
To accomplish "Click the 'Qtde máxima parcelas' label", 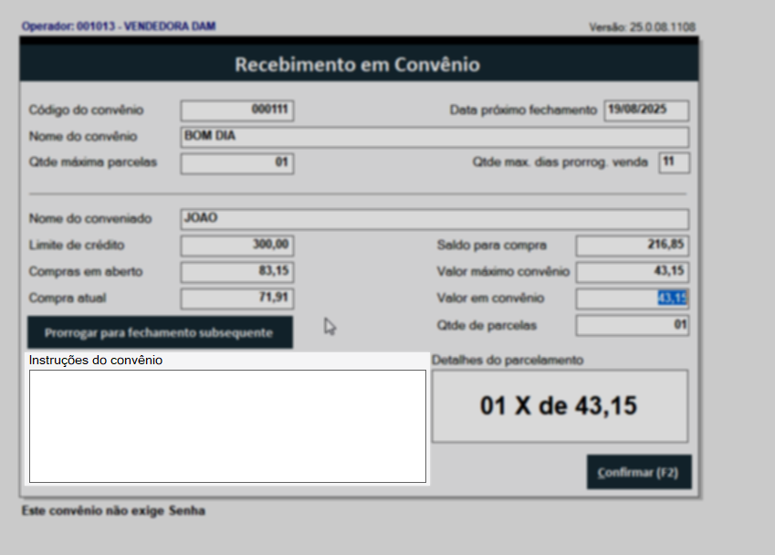I will (x=93, y=162).
